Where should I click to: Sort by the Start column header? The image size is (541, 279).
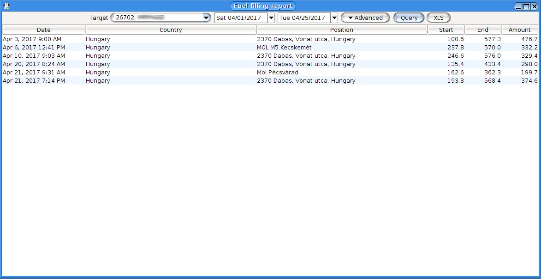[x=446, y=30]
